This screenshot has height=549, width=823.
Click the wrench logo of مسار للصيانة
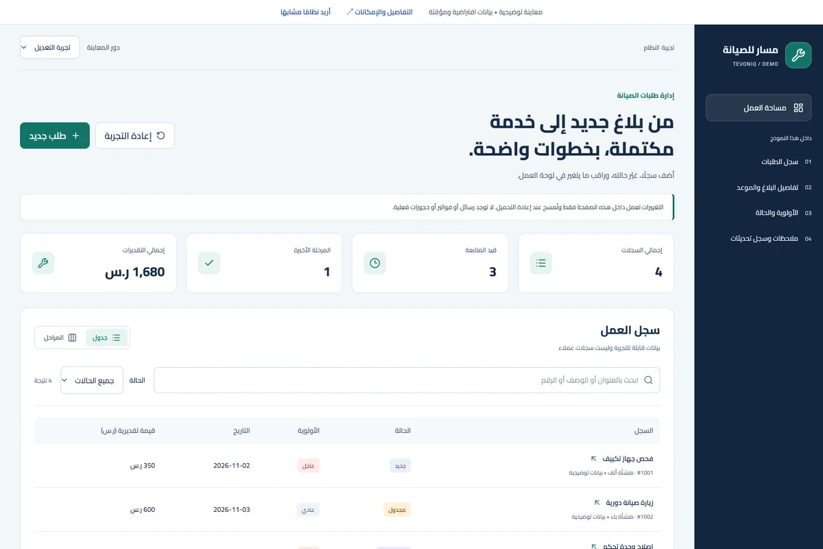pos(798,56)
